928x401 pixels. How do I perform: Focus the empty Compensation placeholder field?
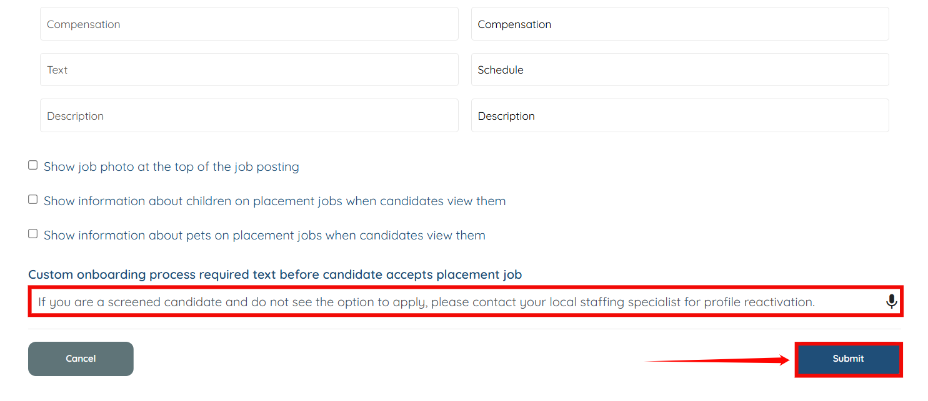click(249, 24)
